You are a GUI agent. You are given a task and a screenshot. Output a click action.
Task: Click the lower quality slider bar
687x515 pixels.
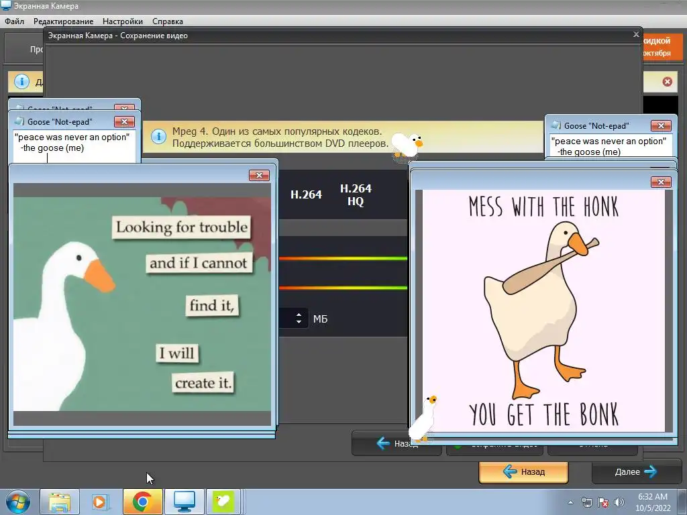tap(343, 288)
